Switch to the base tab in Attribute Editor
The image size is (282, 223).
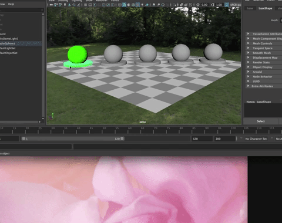(x=250, y=8)
